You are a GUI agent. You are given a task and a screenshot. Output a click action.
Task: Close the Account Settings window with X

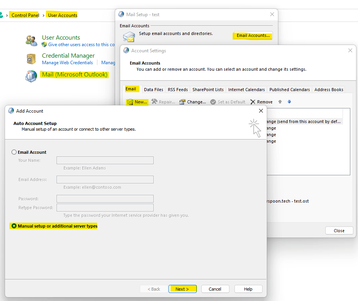[350, 50]
